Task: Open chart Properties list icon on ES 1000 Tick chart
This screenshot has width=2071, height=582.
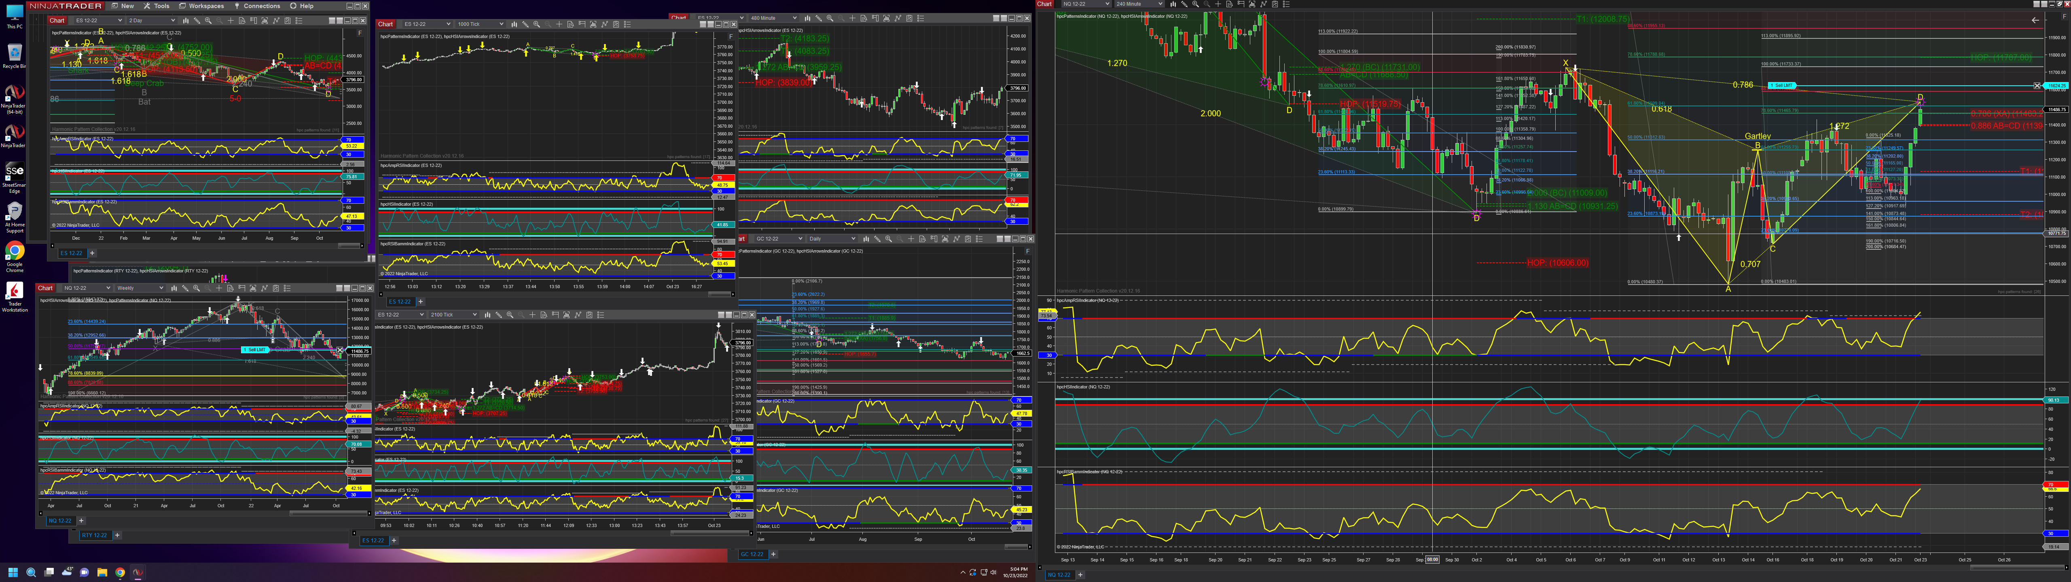Action: (x=628, y=24)
